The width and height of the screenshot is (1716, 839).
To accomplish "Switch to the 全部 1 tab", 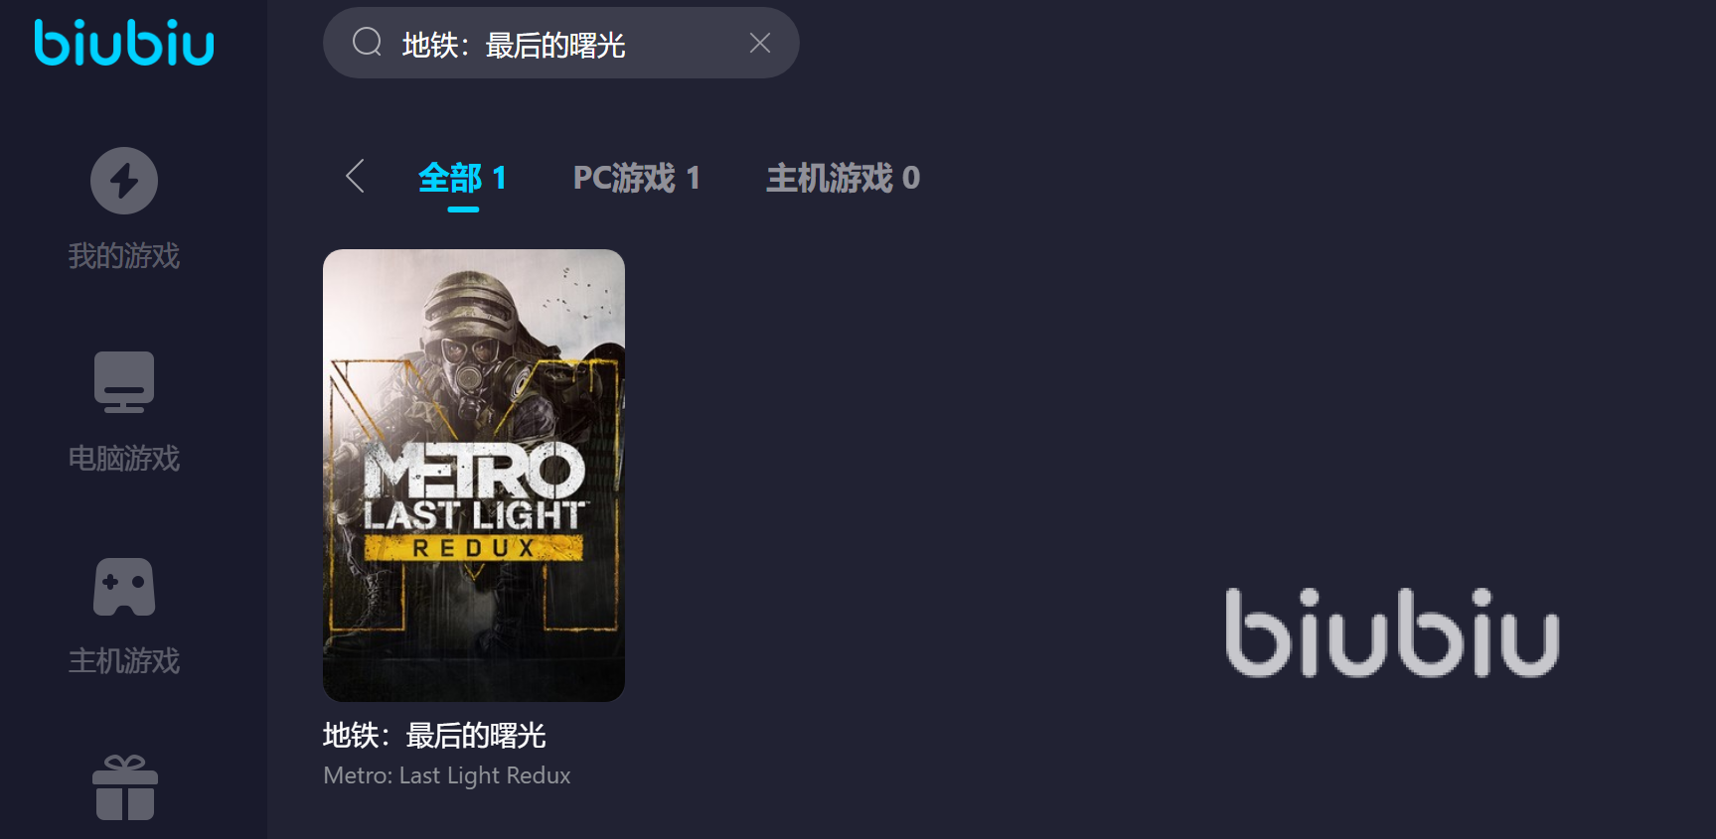I will (x=463, y=179).
